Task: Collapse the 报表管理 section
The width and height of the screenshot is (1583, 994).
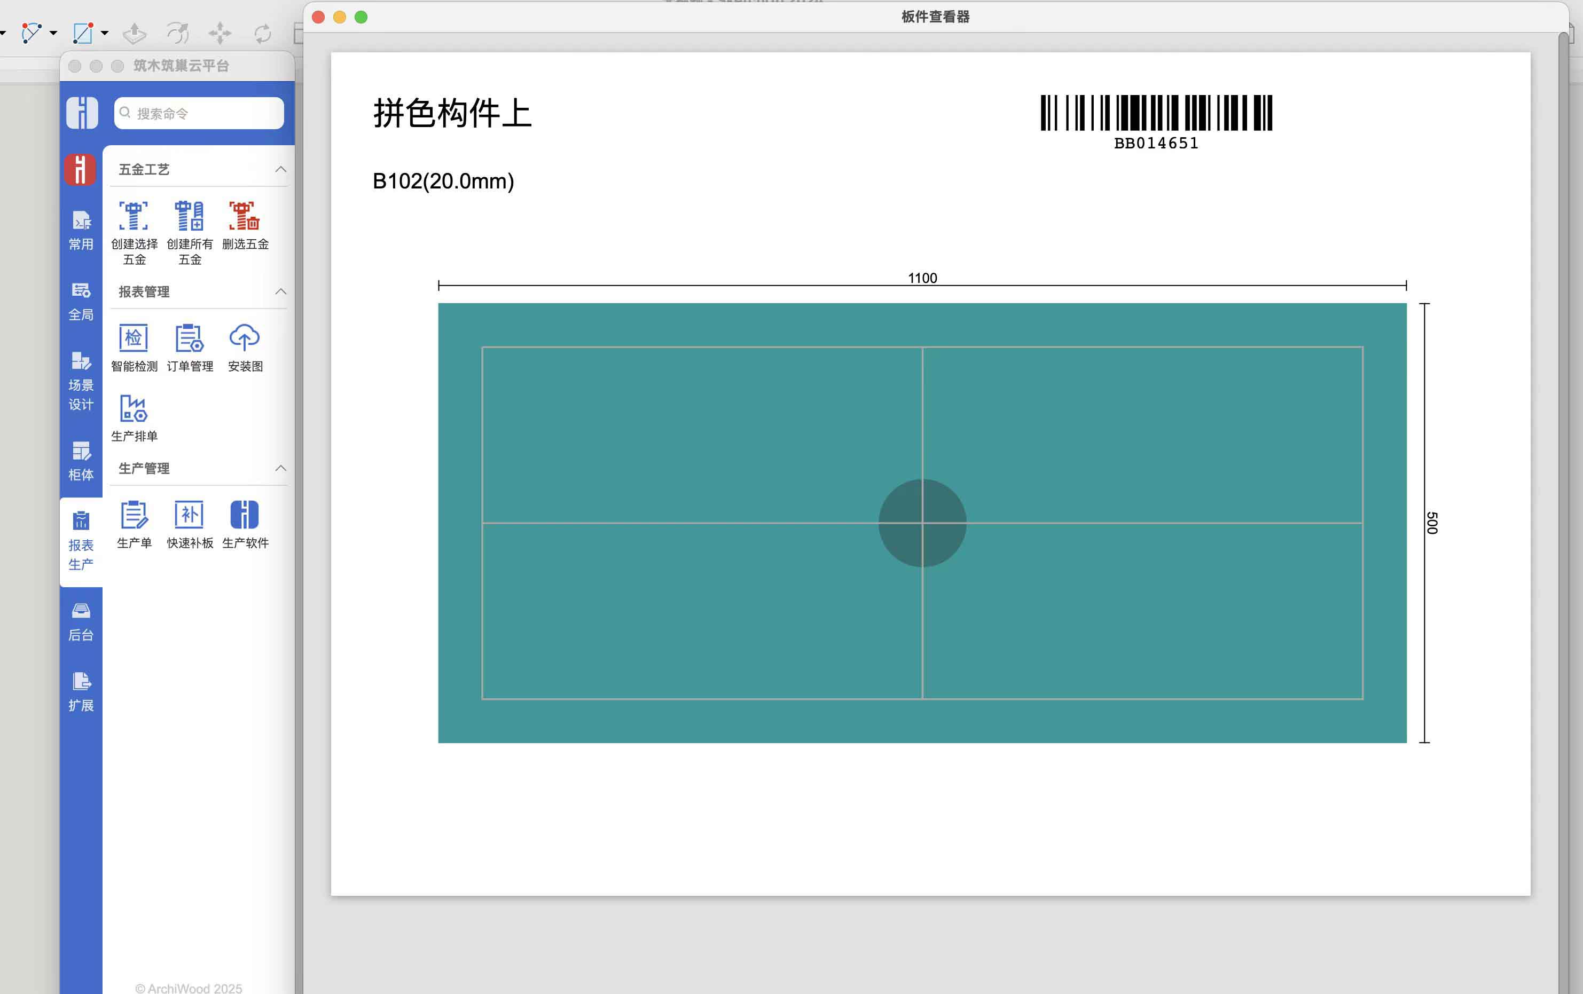Action: pos(281,291)
